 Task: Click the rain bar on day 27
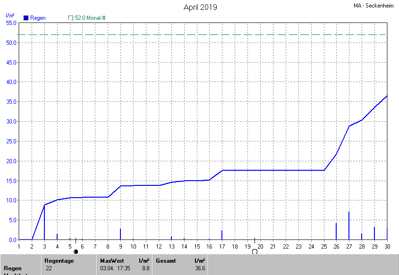tap(349, 226)
